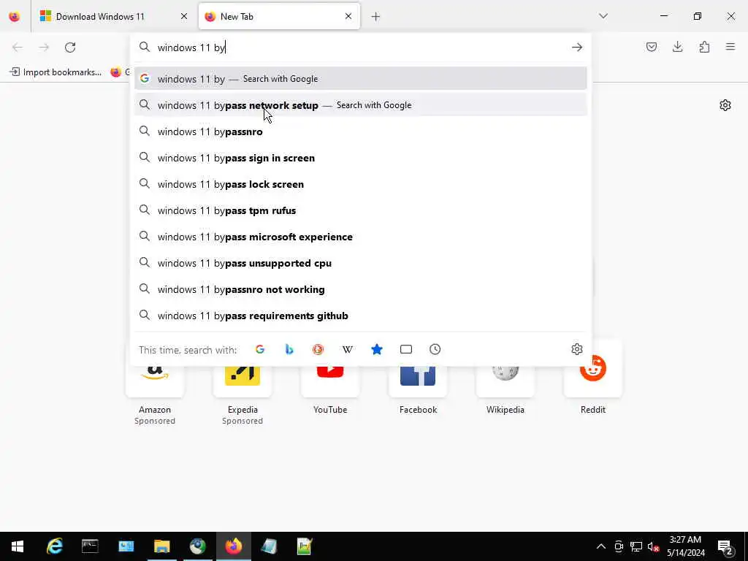Choose suggestion 'bypass microsoft experience'

(360, 237)
